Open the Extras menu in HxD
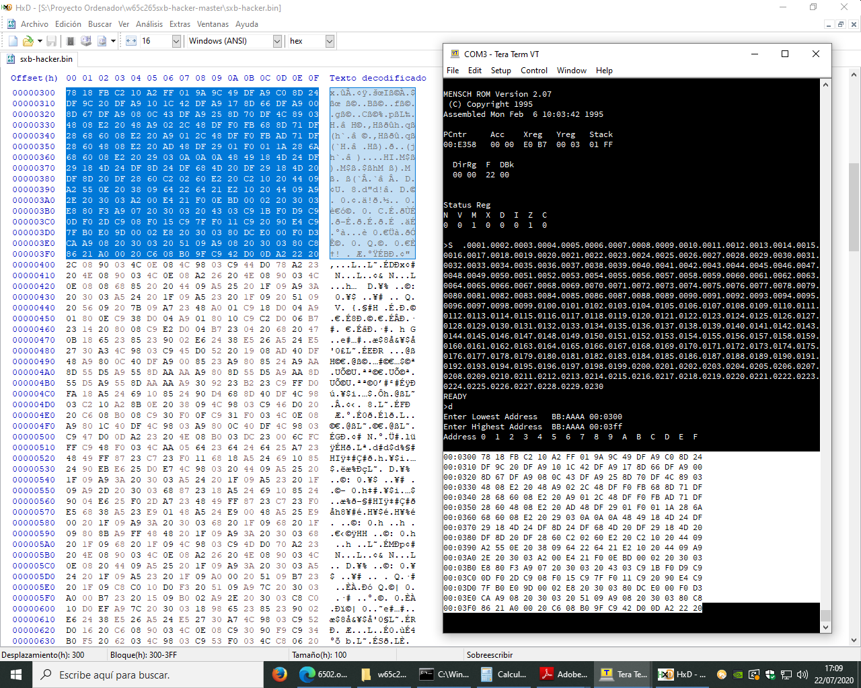Screen dimensions: 861x688 [180, 24]
